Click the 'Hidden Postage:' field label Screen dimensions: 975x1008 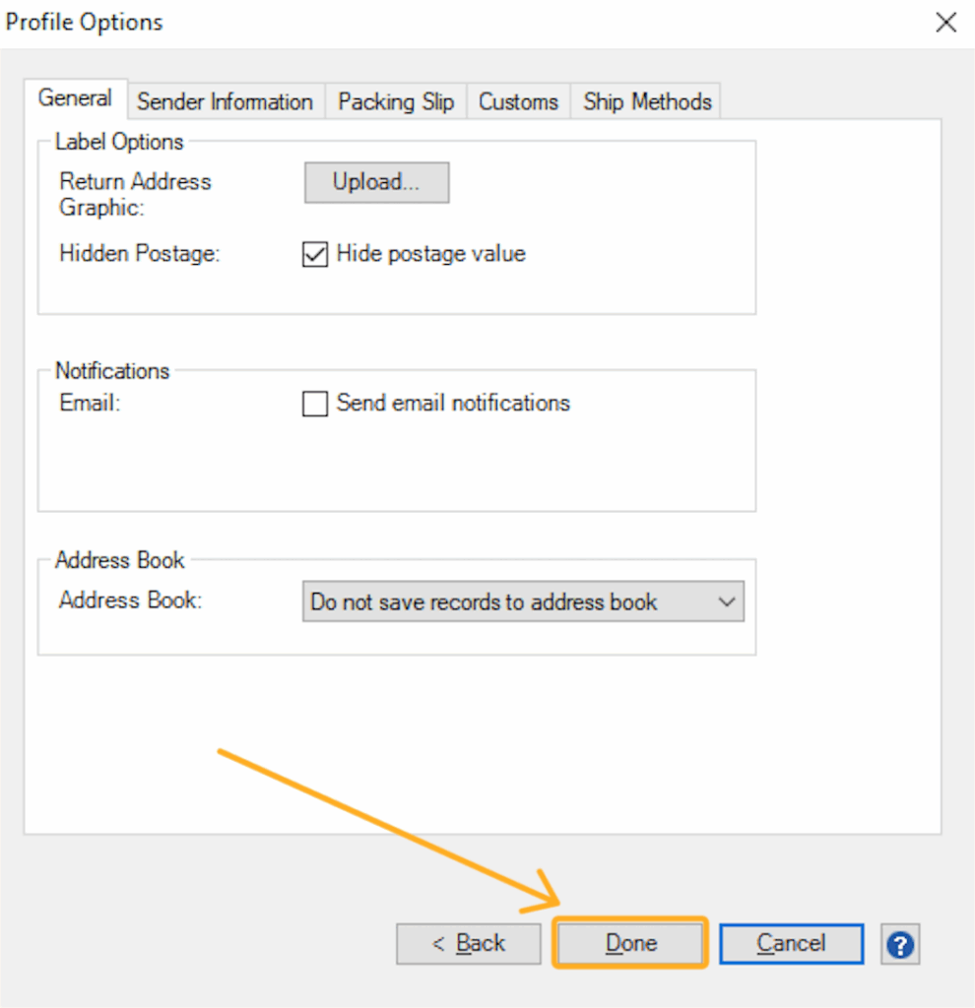click(x=140, y=254)
